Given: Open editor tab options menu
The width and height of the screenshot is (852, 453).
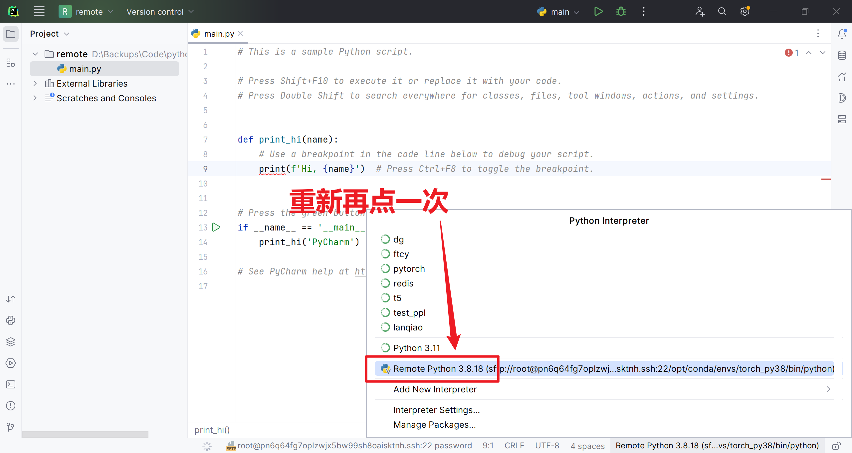Looking at the screenshot, I should [x=818, y=34].
